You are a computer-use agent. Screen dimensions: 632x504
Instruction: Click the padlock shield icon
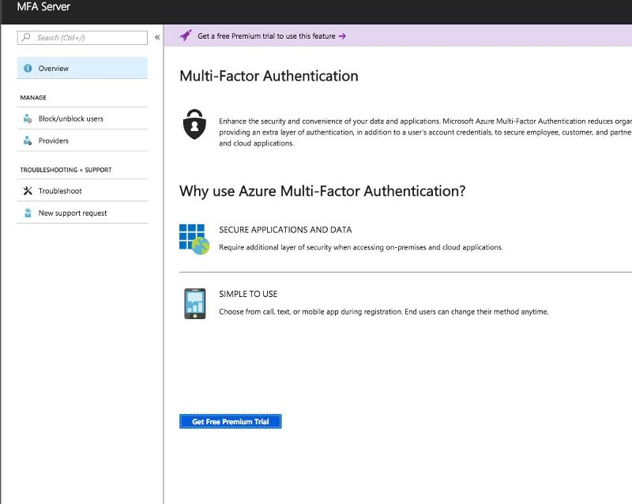(x=194, y=124)
